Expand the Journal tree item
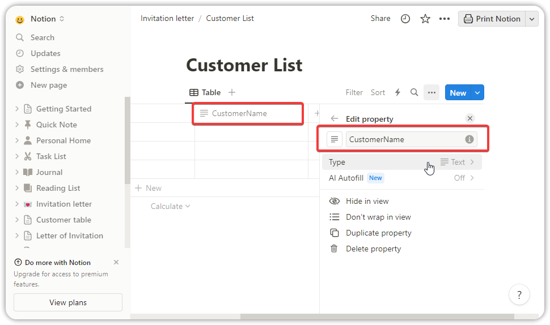This screenshot has height=325, width=550. [x=17, y=172]
